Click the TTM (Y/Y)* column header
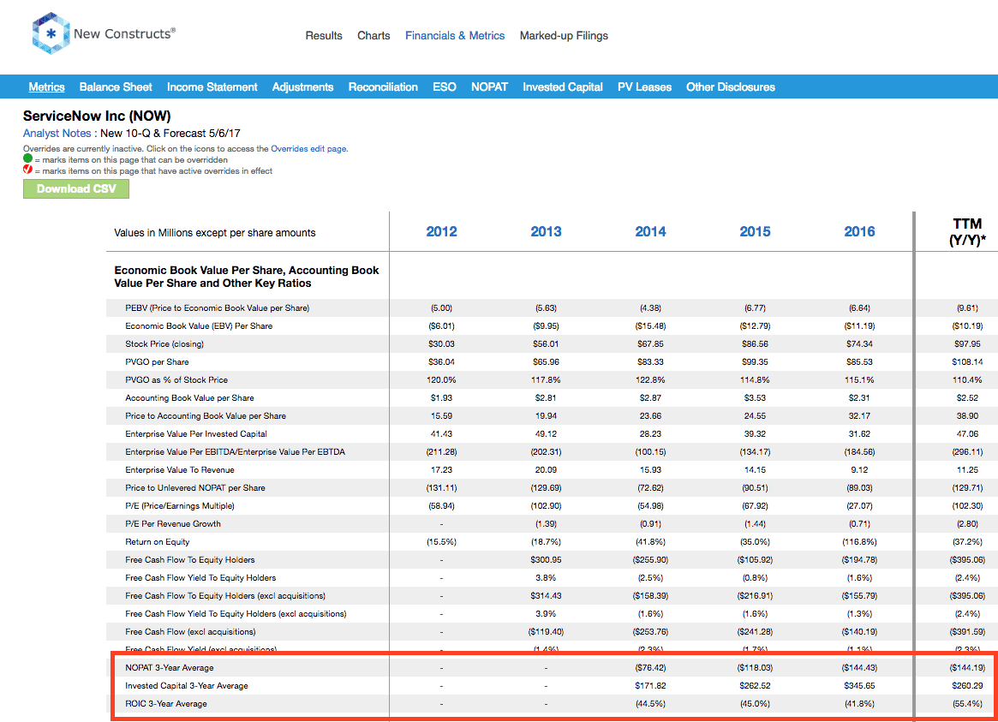998x722 pixels. [x=967, y=231]
